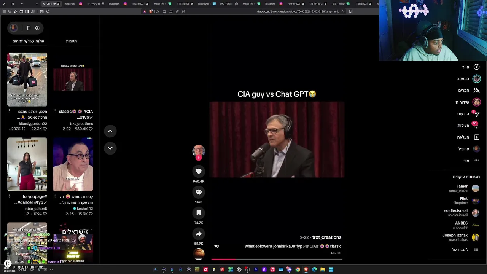Seek within the red video progress bar
This screenshot has width=487, height=274.
(277, 259)
